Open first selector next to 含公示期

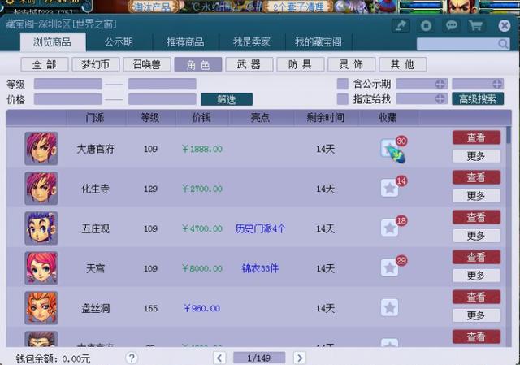(422, 84)
